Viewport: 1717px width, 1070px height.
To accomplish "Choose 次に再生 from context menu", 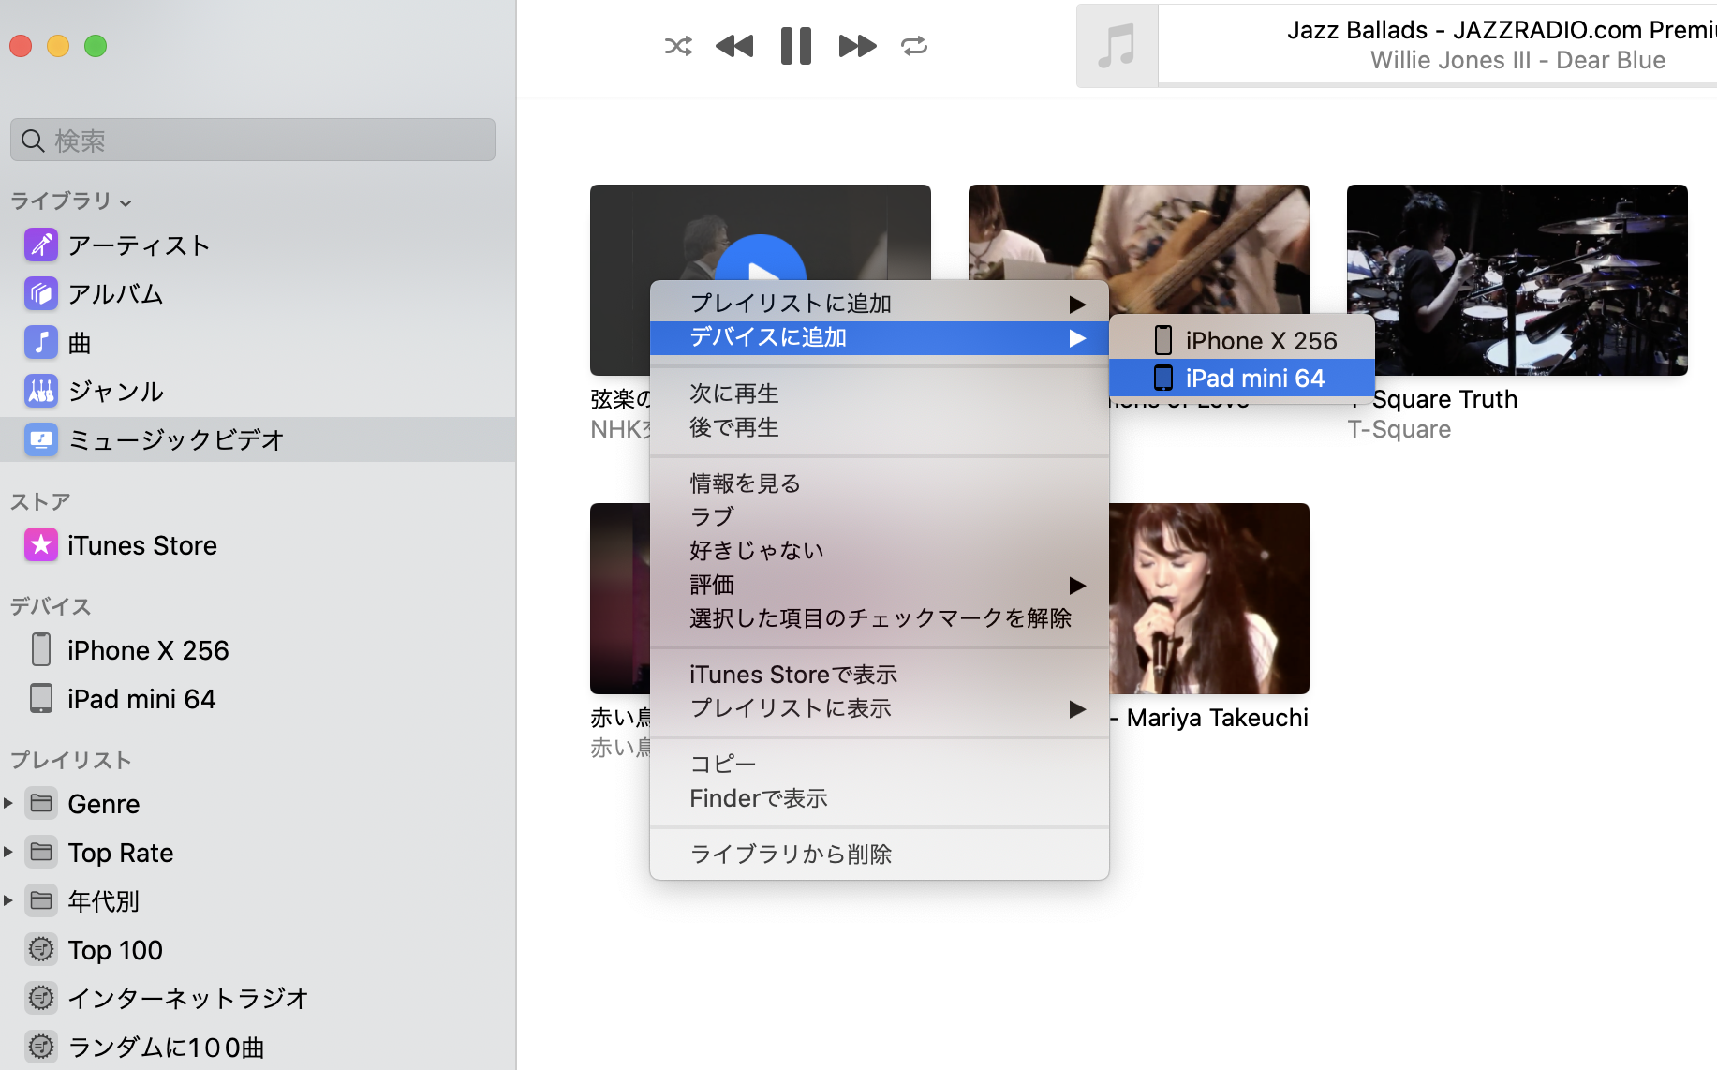I will click(x=880, y=394).
